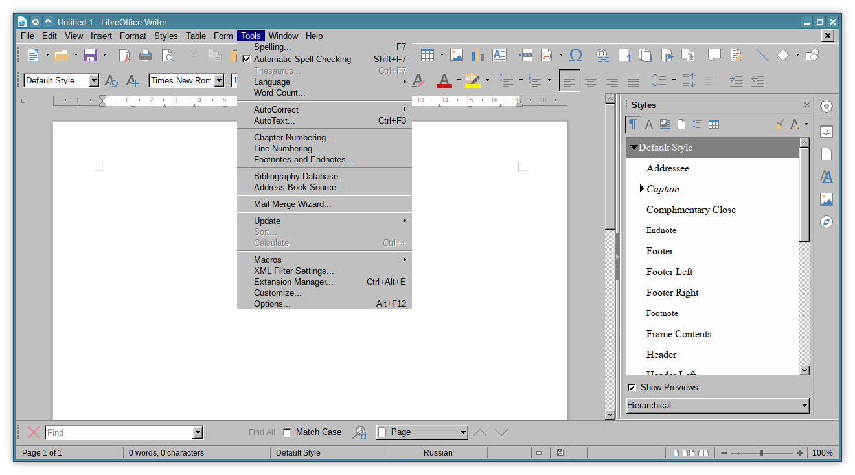Increase paragraph indent
855x475 pixels.
[x=736, y=80]
